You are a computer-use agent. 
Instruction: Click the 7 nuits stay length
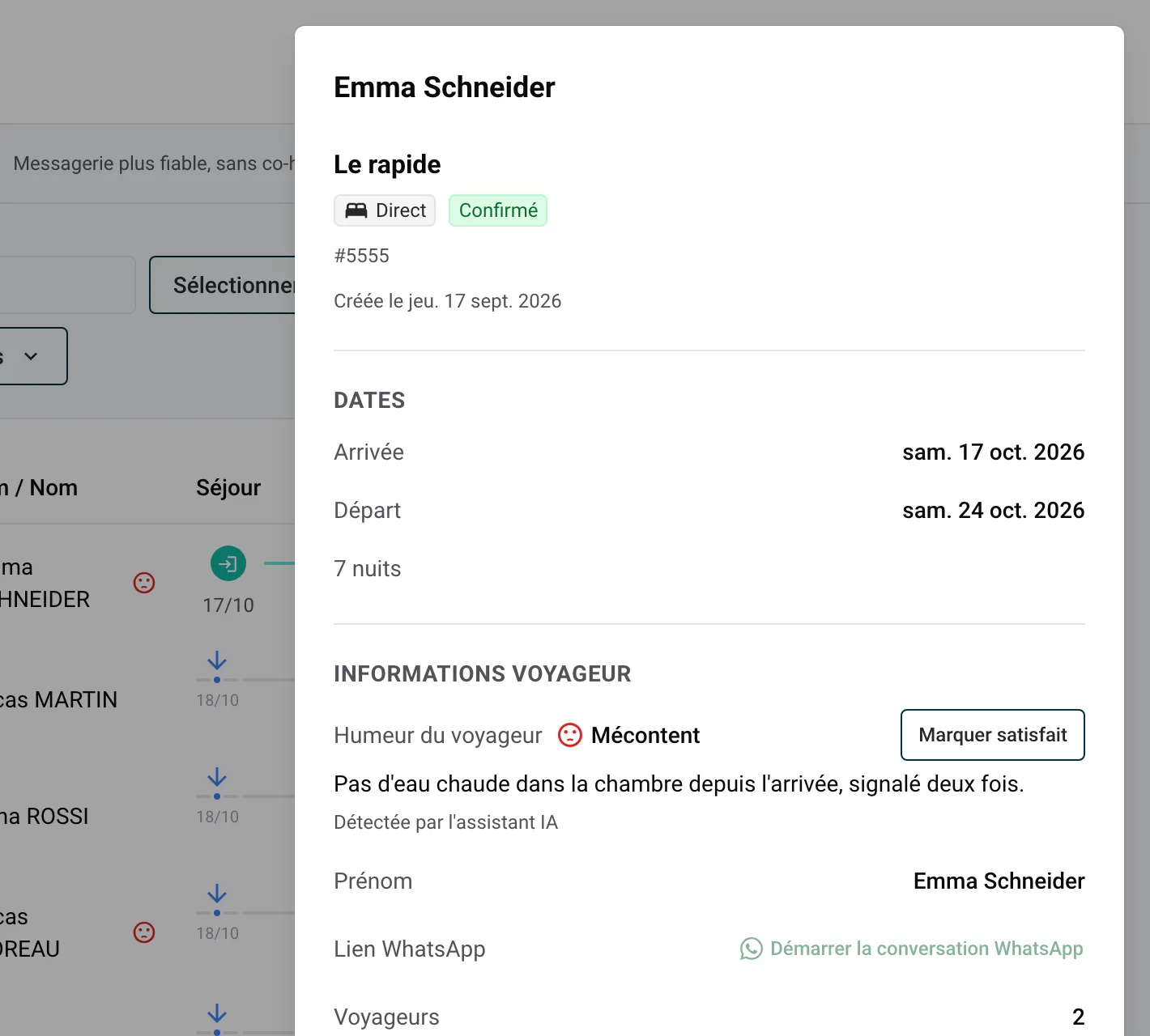click(x=368, y=568)
